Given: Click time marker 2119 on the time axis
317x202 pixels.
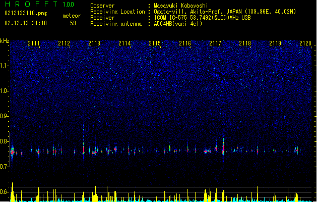Looking at the screenshot, I should [275, 43].
